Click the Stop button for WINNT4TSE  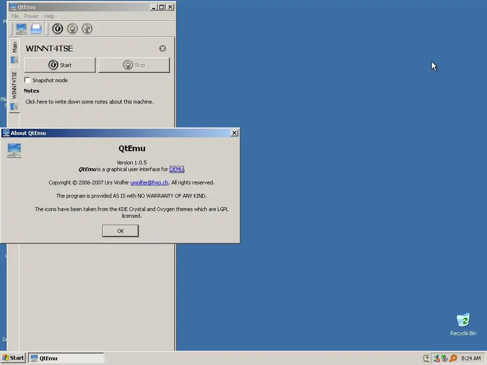134,65
